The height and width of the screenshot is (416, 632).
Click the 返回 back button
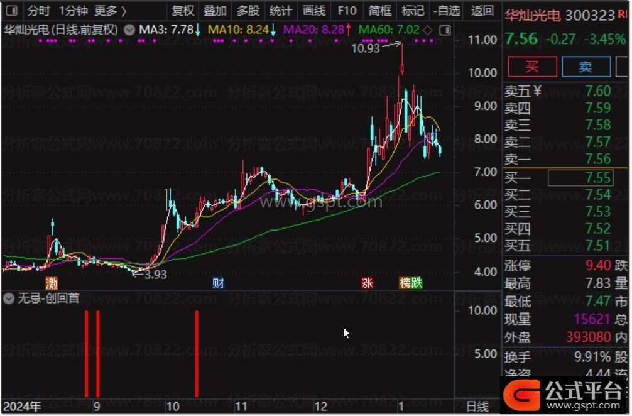click(x=482, y=11)
